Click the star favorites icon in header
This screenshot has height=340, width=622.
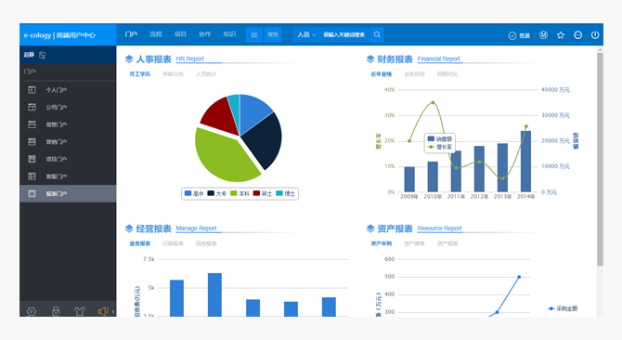[561, 35]
